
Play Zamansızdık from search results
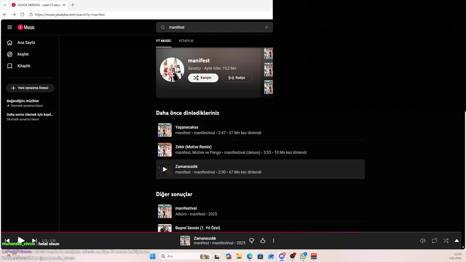165,169
